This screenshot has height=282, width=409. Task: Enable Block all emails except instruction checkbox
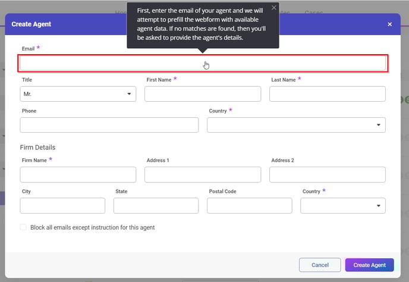(24, 227)
